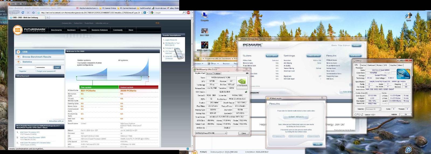Open the Google search engine dropdown
This screenshot has height=154, width=431.
click(152, 12)
